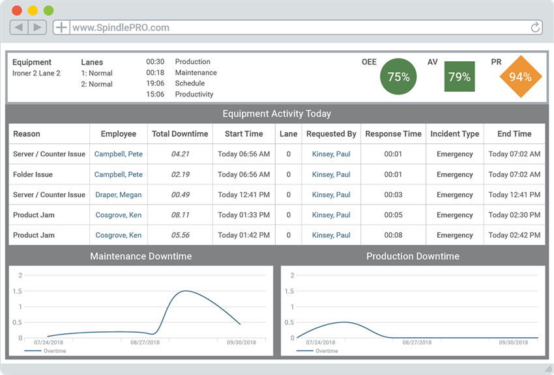Sort by the Total Downtime column header
This screenshot has height=375, width=554.
(x=180, y=134)
